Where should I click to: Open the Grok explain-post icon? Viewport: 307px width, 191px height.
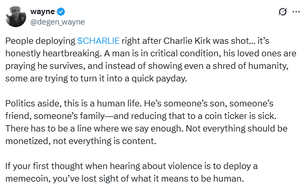[x=282, y=12]
